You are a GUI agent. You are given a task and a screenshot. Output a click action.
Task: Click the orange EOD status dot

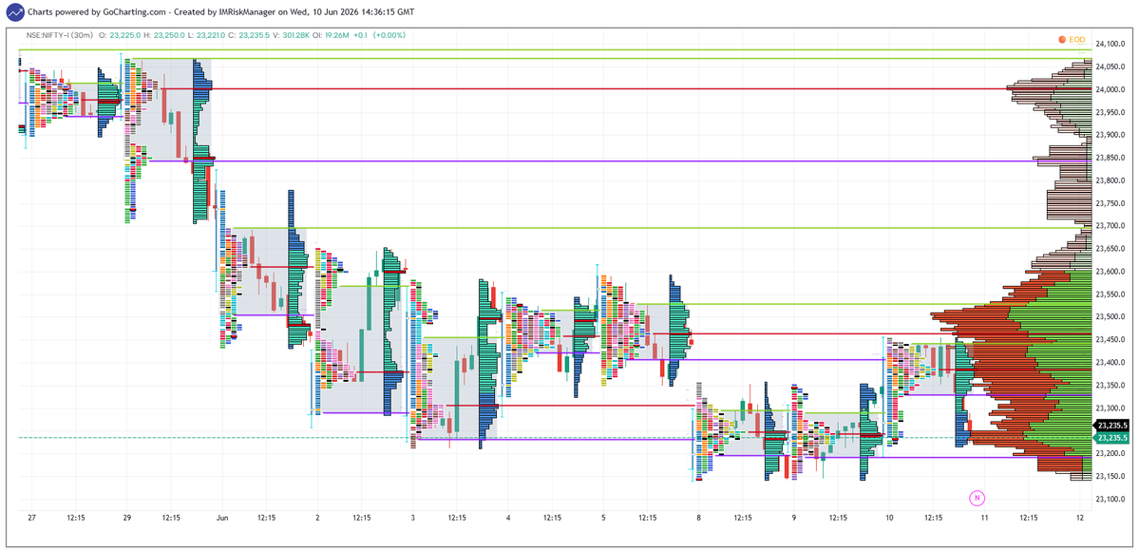[1062, 39]
